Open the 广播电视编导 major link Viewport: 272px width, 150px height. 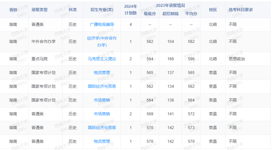pyautogui.click(x=102, y=25)
